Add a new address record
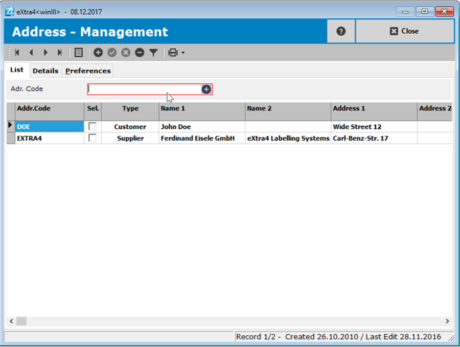460x347 pixels. point(97,52)
